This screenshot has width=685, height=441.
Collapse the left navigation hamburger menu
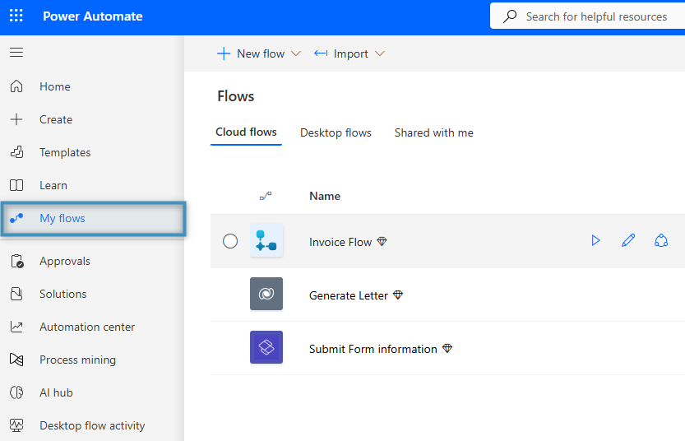point(16,53)
